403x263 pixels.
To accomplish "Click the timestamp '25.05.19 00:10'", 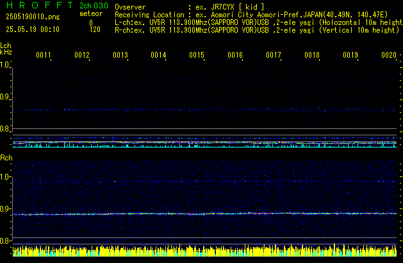I will 33,30.
